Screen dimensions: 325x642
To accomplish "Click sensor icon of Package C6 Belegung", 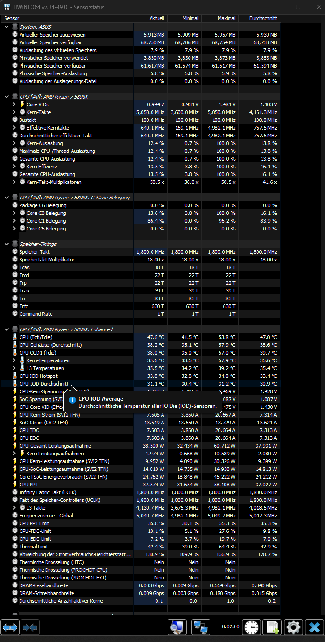I will (15, 205).
